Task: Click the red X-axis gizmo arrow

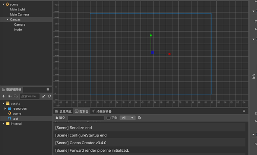Action: (x=170, y=54)
